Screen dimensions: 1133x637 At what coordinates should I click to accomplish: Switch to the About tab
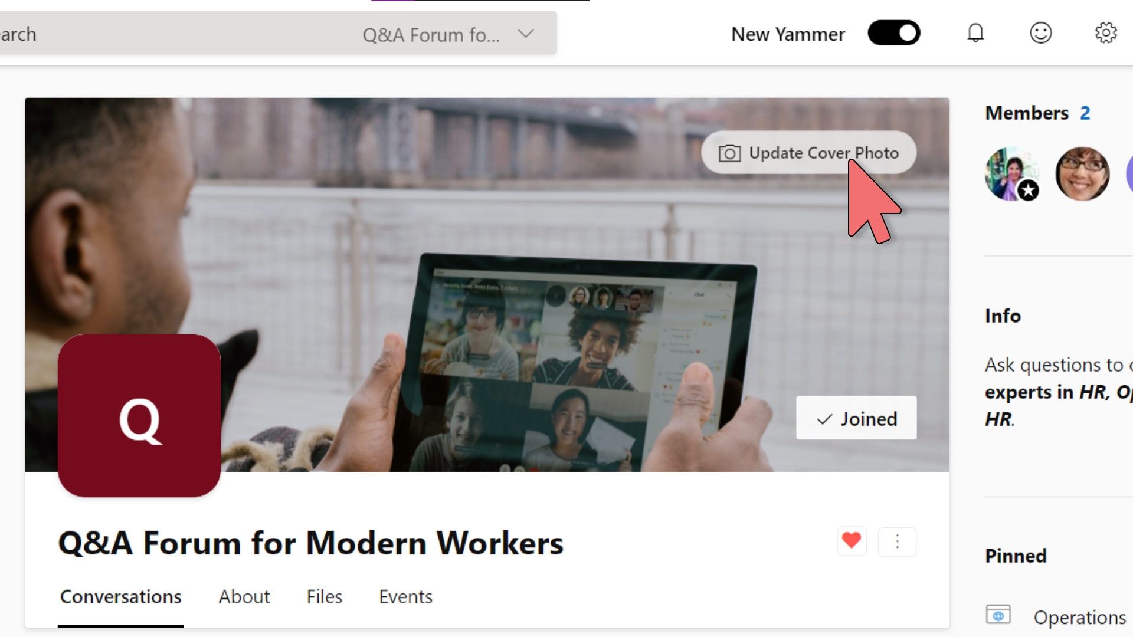pos(244,596)
